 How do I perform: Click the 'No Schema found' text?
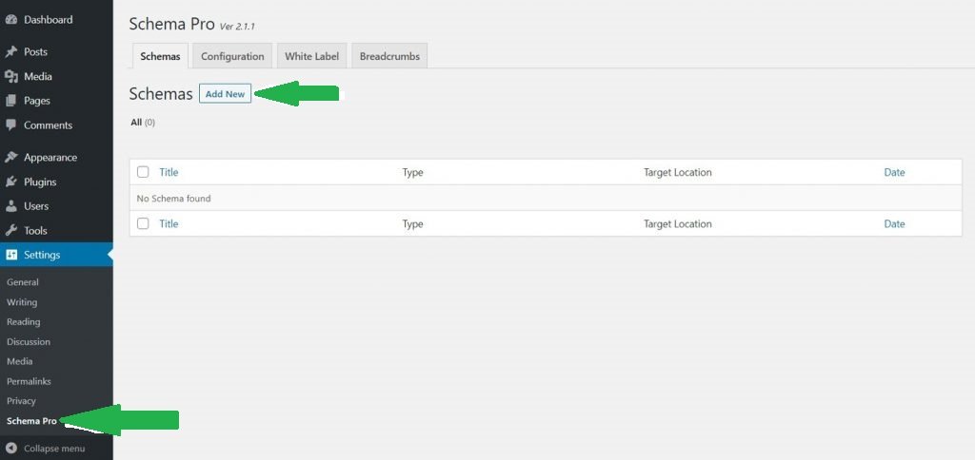tap(173, 199)
